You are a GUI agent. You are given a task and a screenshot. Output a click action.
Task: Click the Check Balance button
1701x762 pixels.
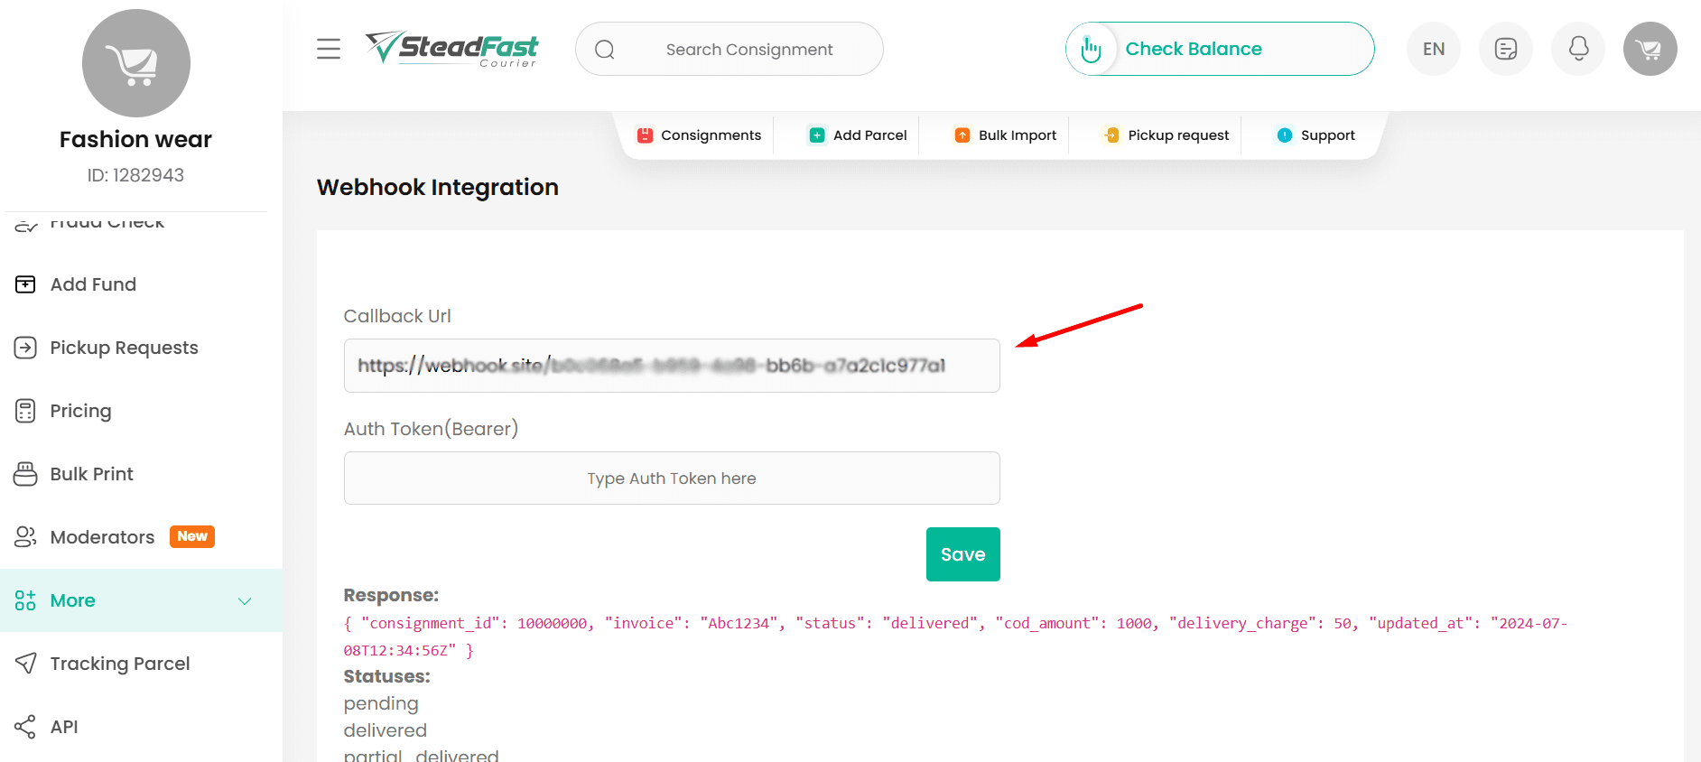point(1220,49)
